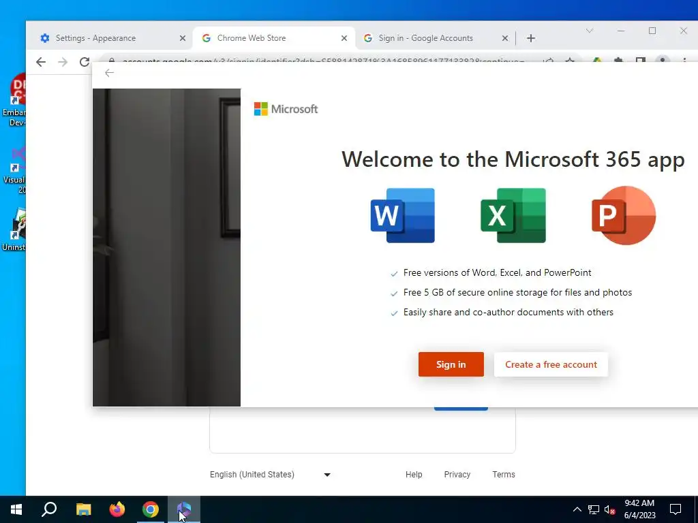This screenshot has height=523, width=698.
Task: Click the back arrow in Microsoft 365 window
Action: pos(109,73)
